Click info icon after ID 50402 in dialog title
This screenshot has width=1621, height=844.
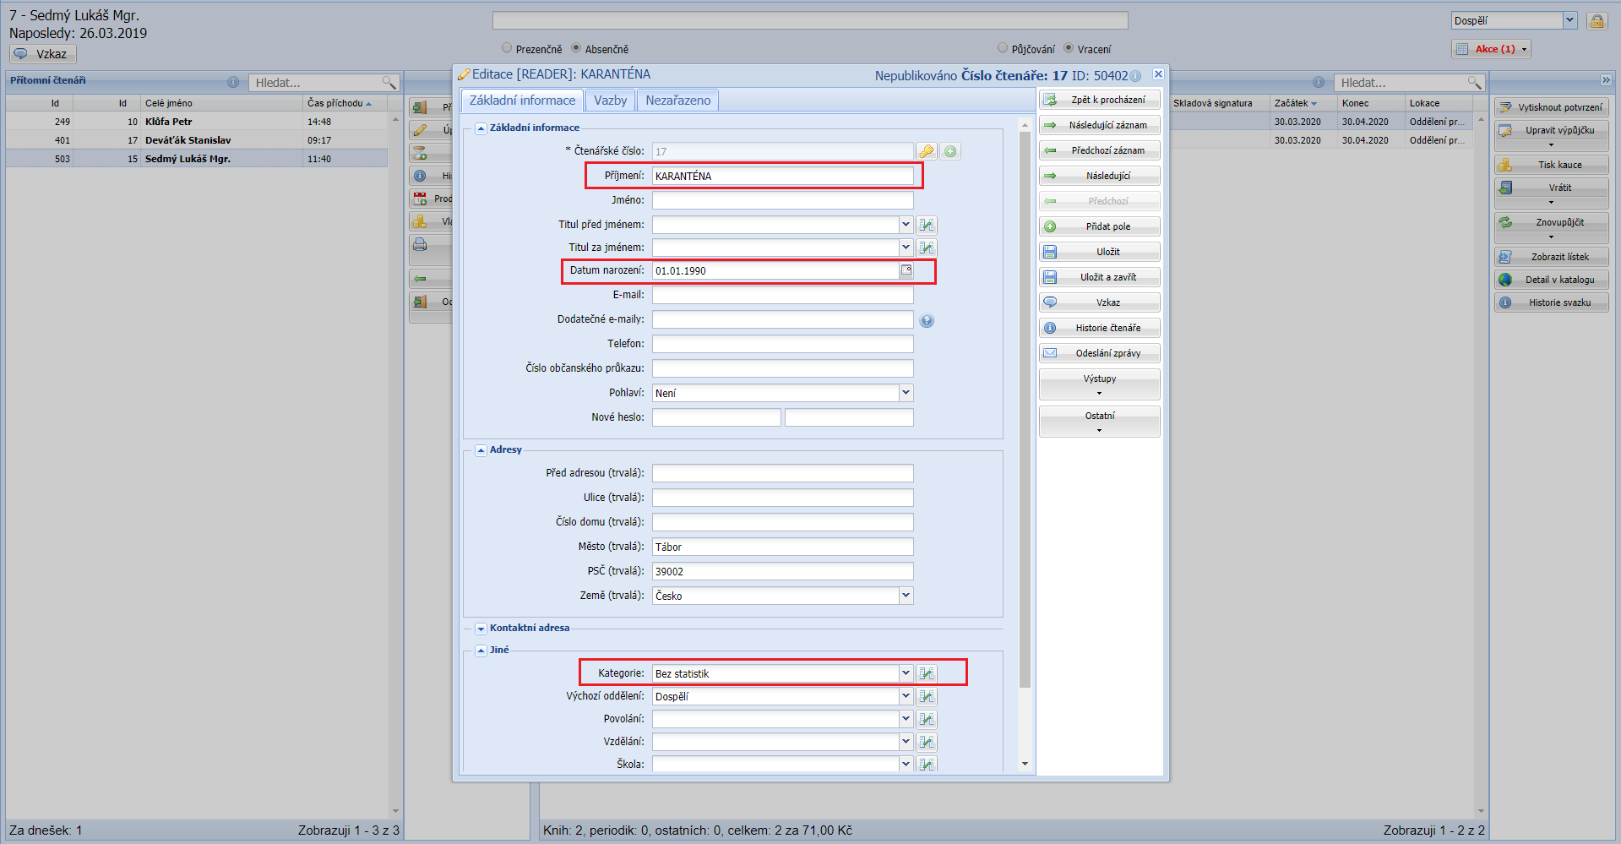click(x=1136, y=76)
